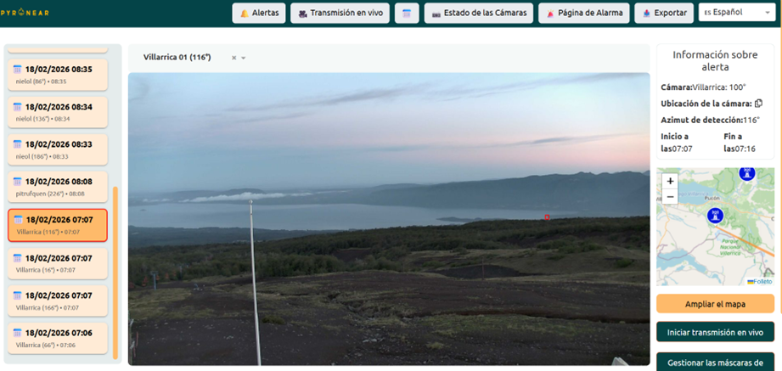Expand the camera selector dropdown arrow
The image size is (782, 371).
click(x=244, y=58)
